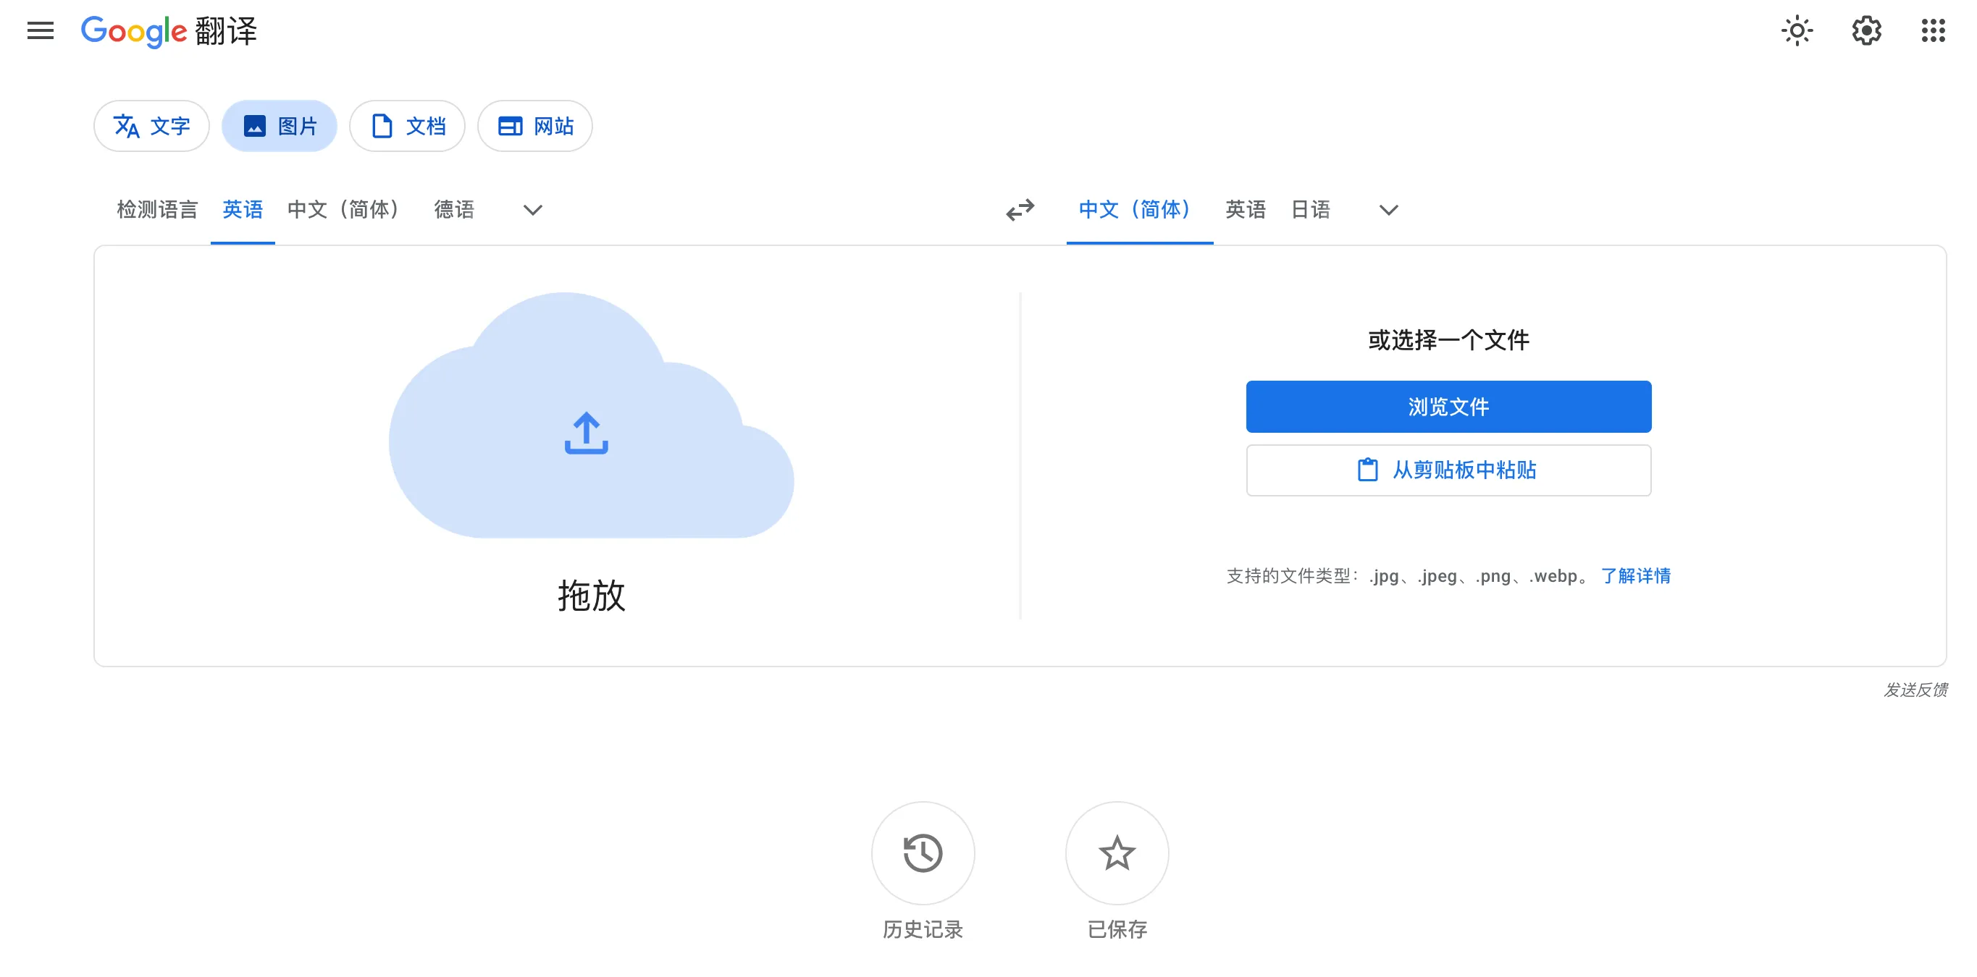The height and width of the screenshot is (977, 1977).
Task: Open the 了解详情 learn more link
Action: 1635,576
